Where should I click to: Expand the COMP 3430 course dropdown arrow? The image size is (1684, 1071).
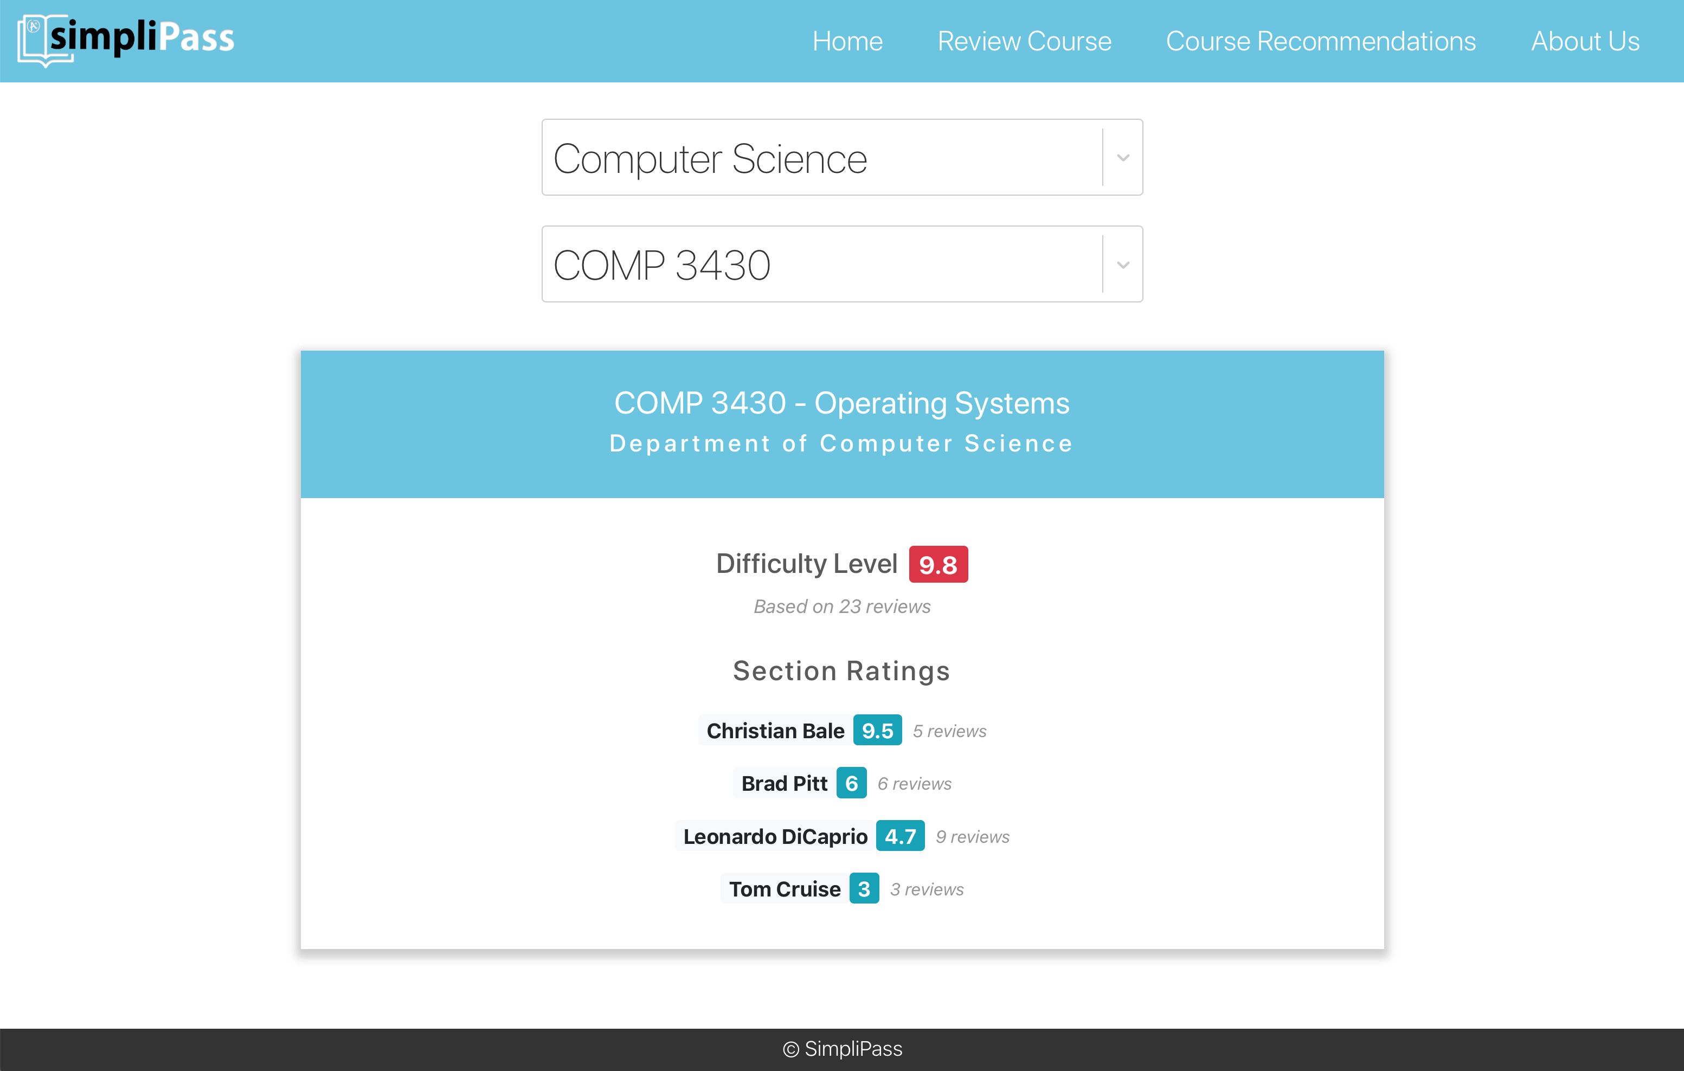(x=1122, y=265)
